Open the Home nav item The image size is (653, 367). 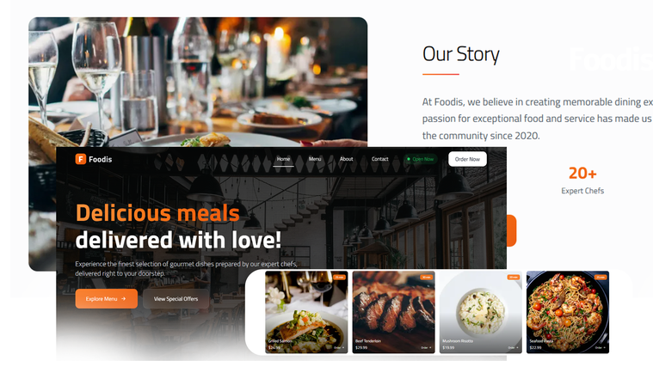(283, 159)
